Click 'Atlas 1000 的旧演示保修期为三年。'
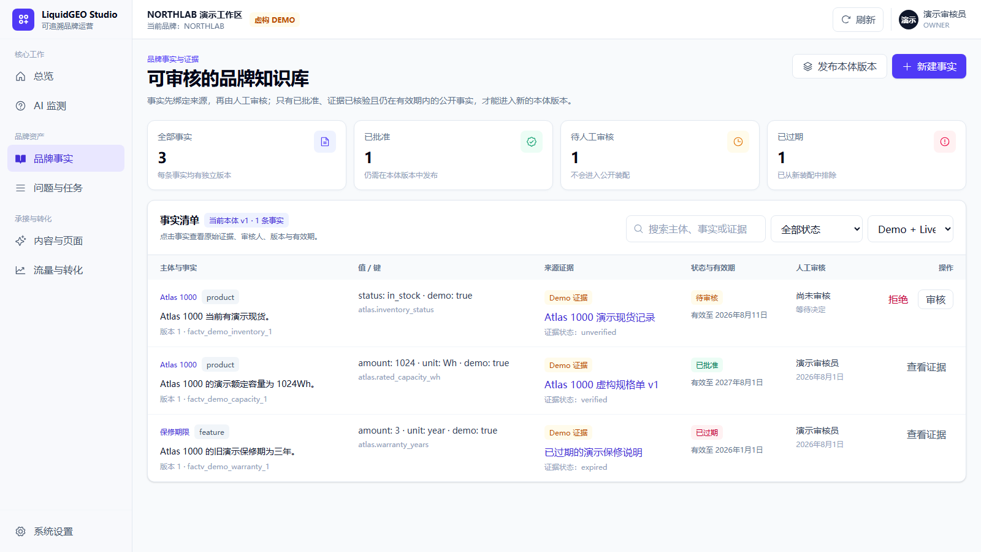The width and height of the screenshot is (981, 552). (229, 451)
